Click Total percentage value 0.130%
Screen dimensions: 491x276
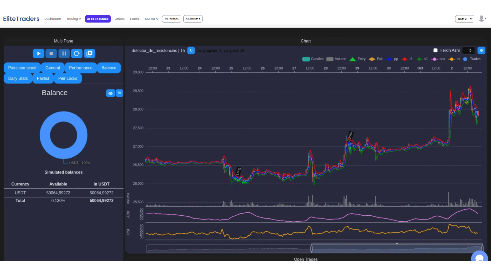click(58, 201)
